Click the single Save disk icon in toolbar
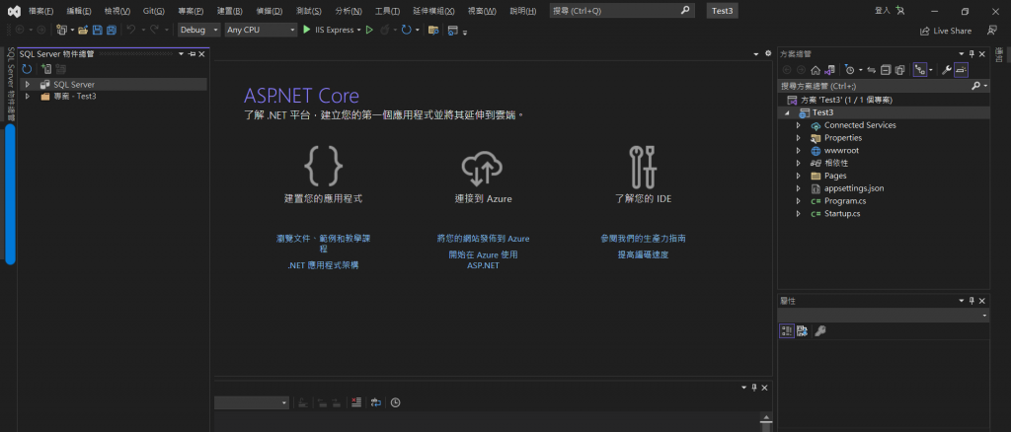The image size is (1011, 432). pyautogui.click(x=98, y=31)
